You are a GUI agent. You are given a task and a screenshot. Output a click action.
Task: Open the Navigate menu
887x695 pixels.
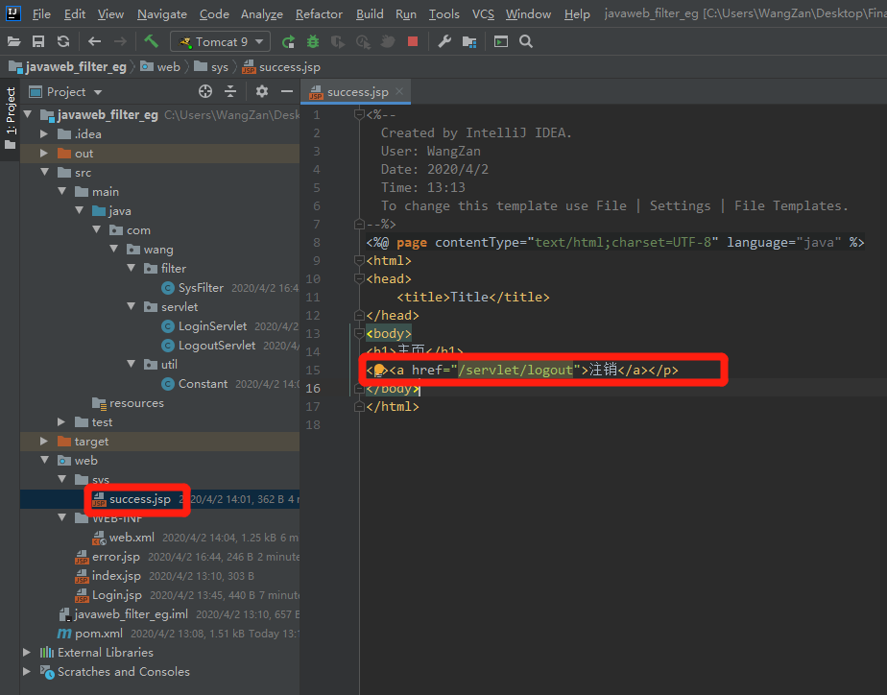click(x=162, y=14)
